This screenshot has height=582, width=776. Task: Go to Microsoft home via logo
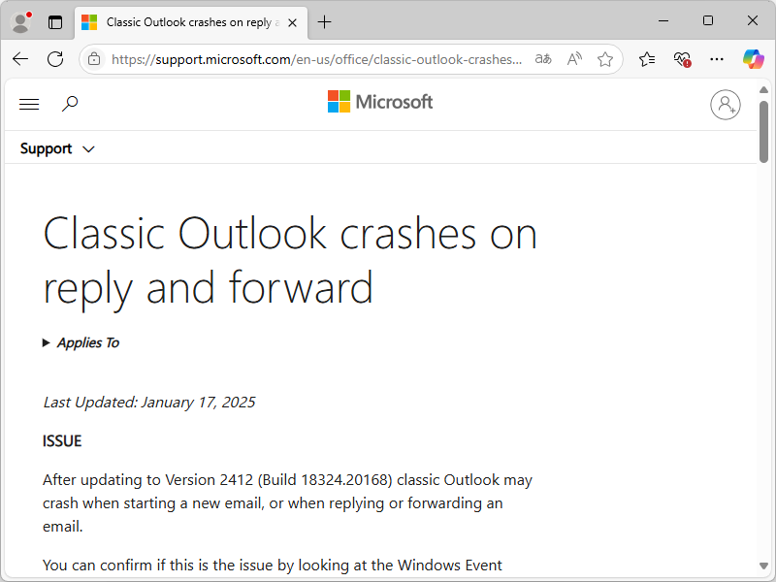click(x=380, y=102)
